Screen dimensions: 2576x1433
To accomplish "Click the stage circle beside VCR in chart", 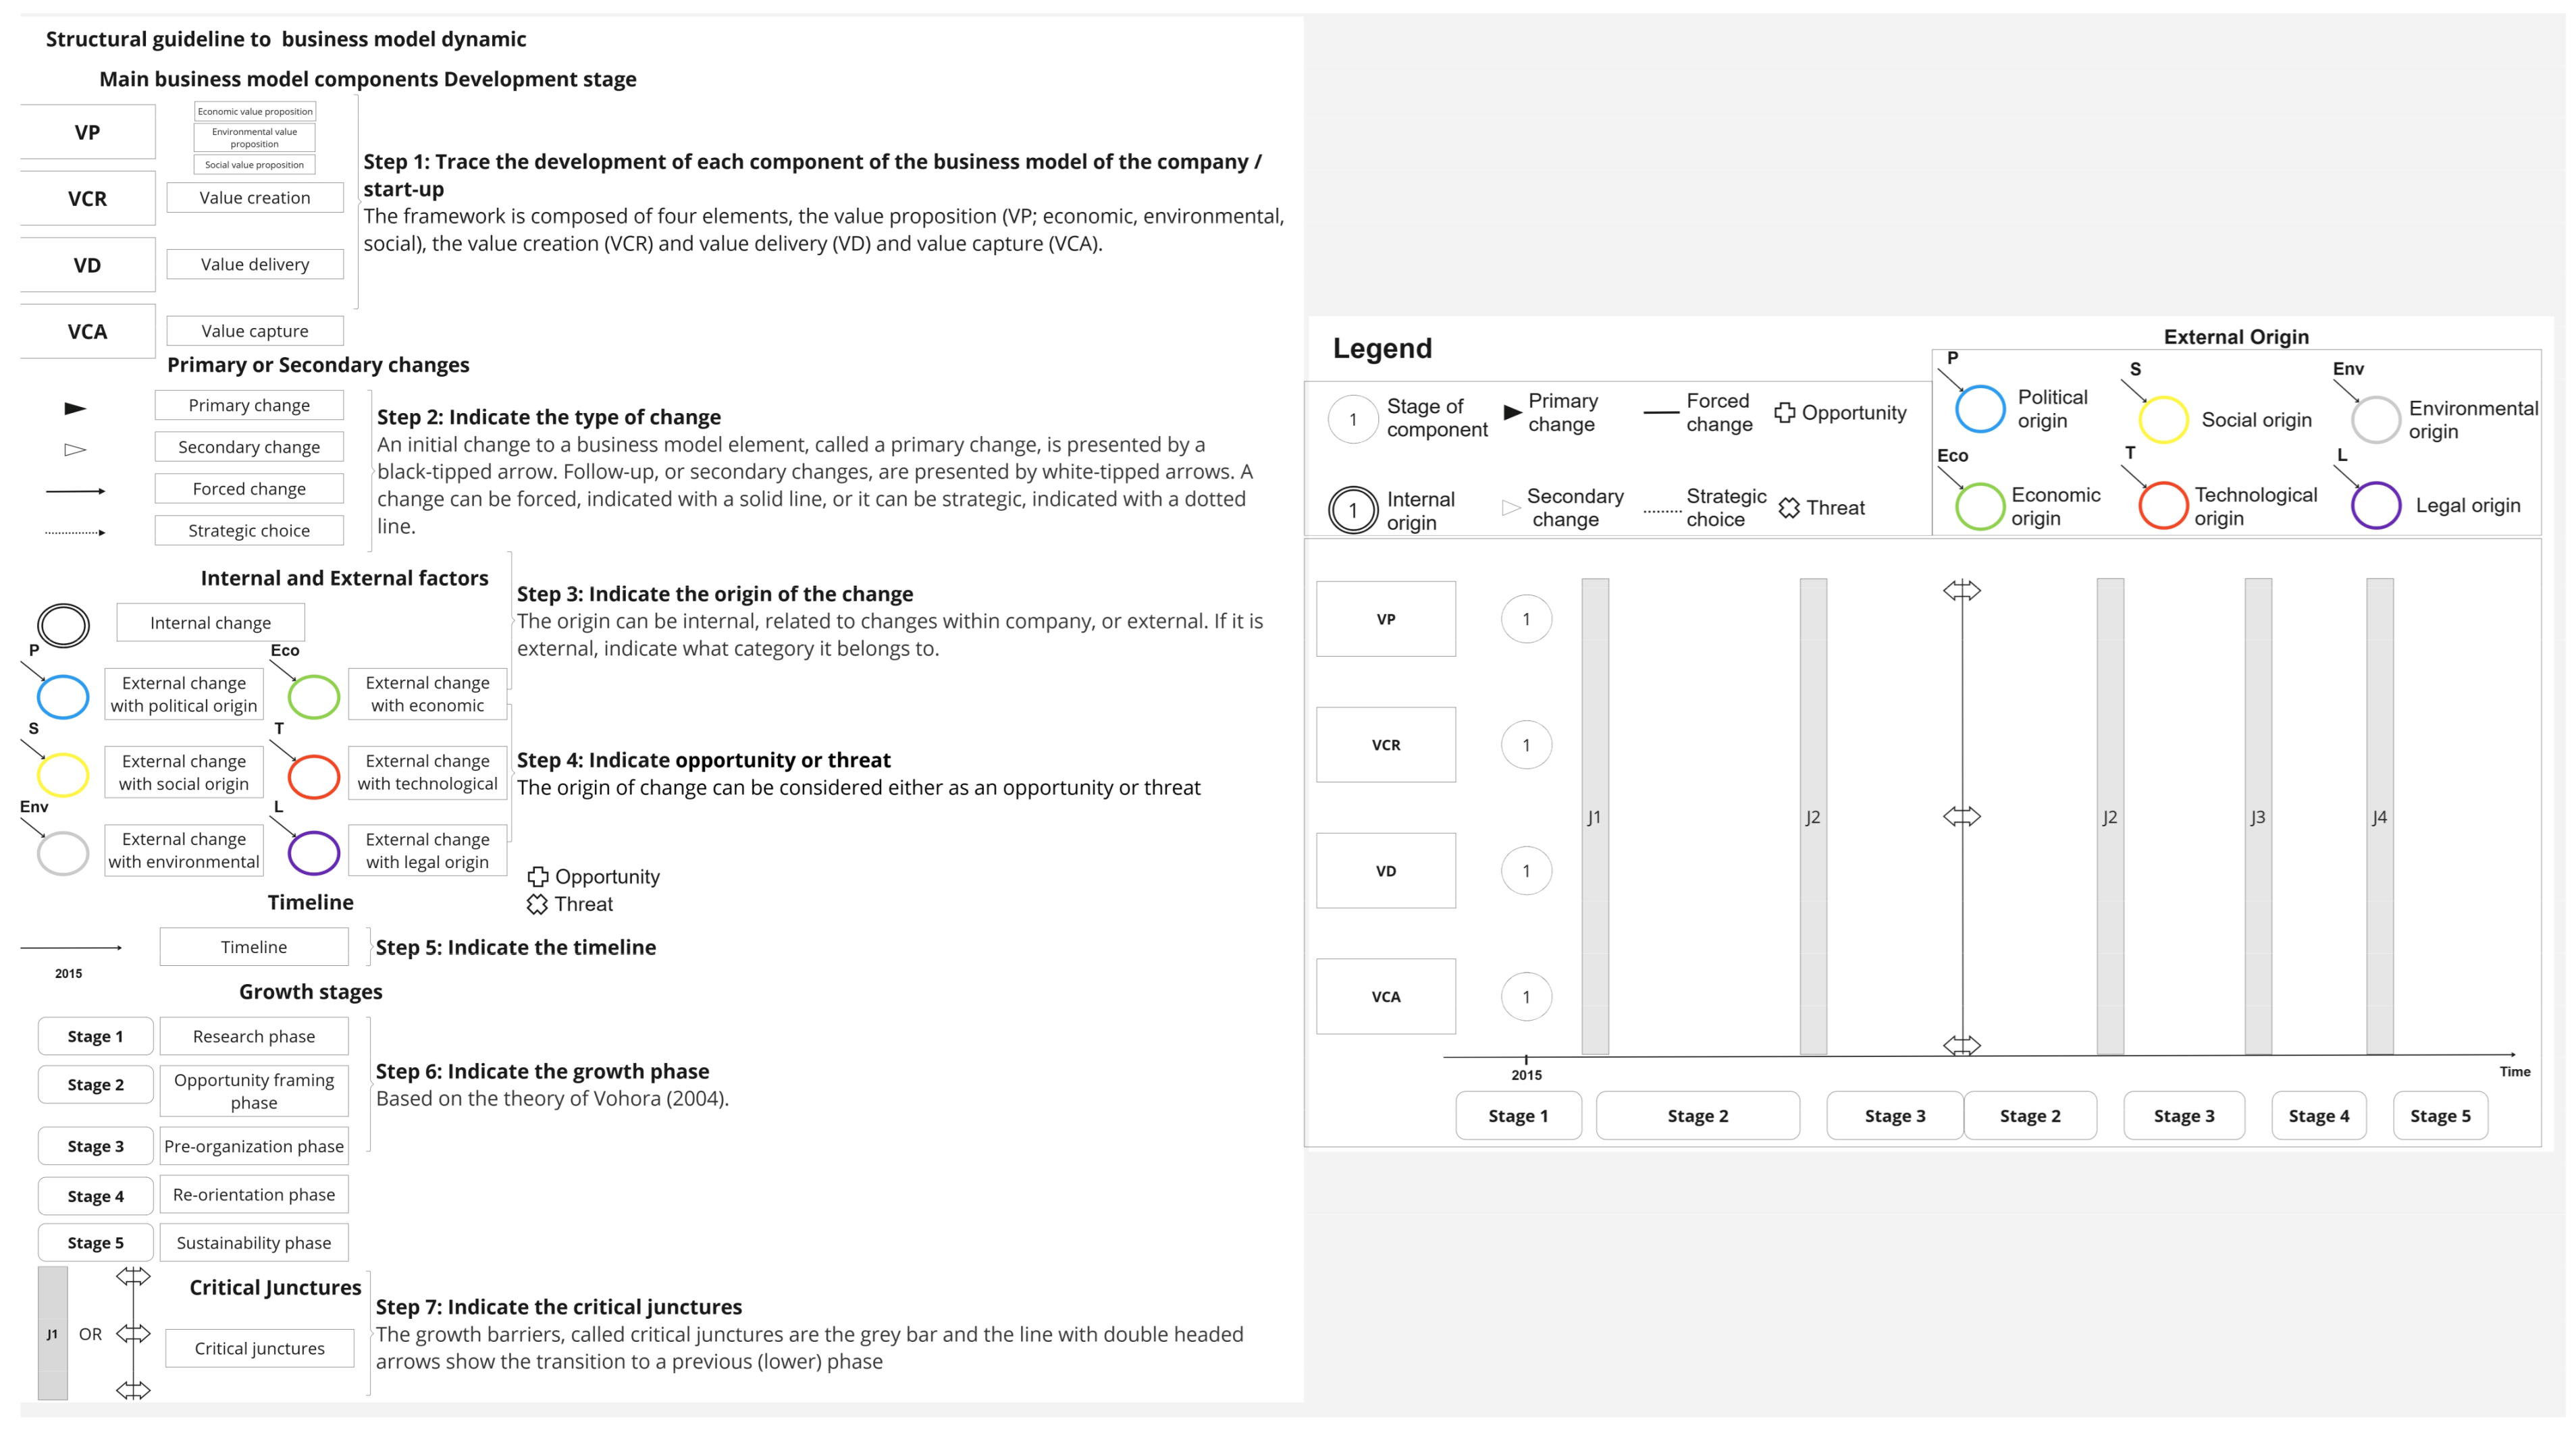I will pos(1526,745).
